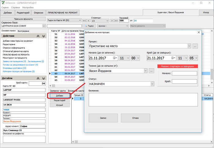
Task: Click the grid vertical scrollbar thumb
Action: click(x=212, y=74)
